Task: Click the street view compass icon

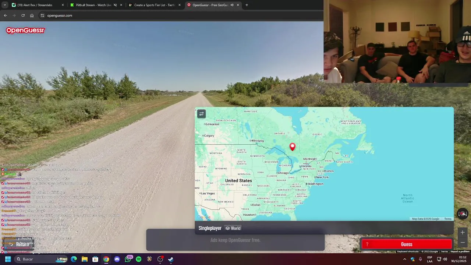Action: click(463, 214)
